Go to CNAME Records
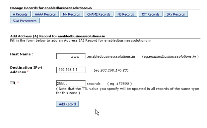 point(99,14)
